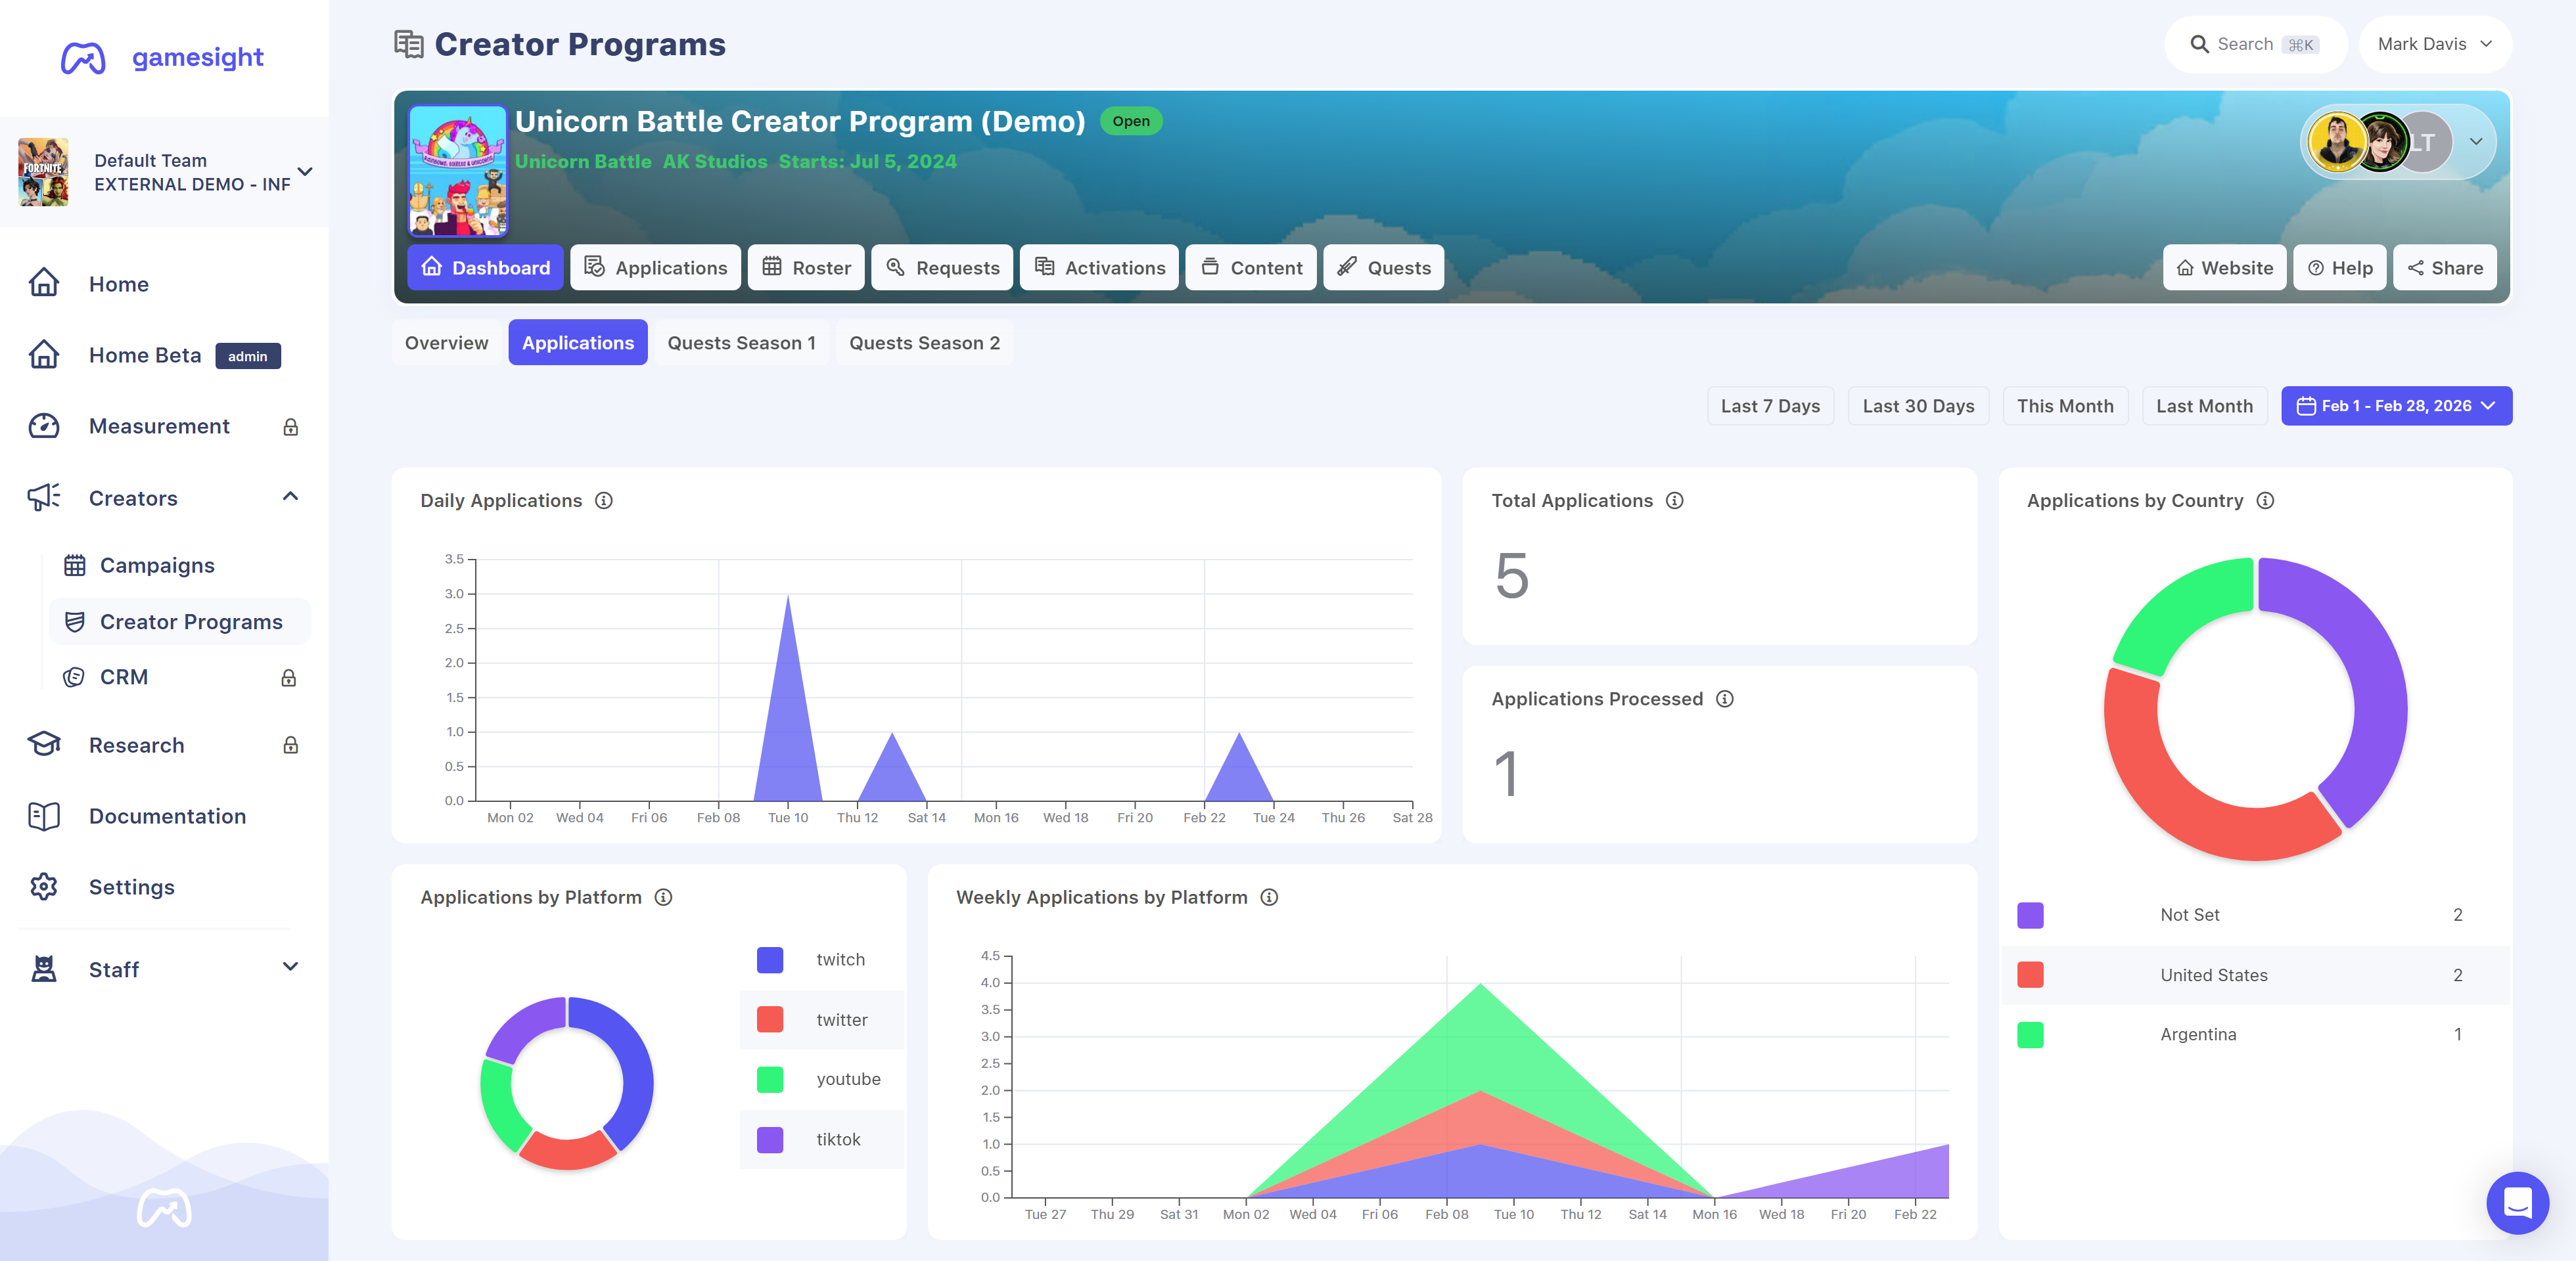Select the Last 30 Days range button

click(x=1918, y=407)
